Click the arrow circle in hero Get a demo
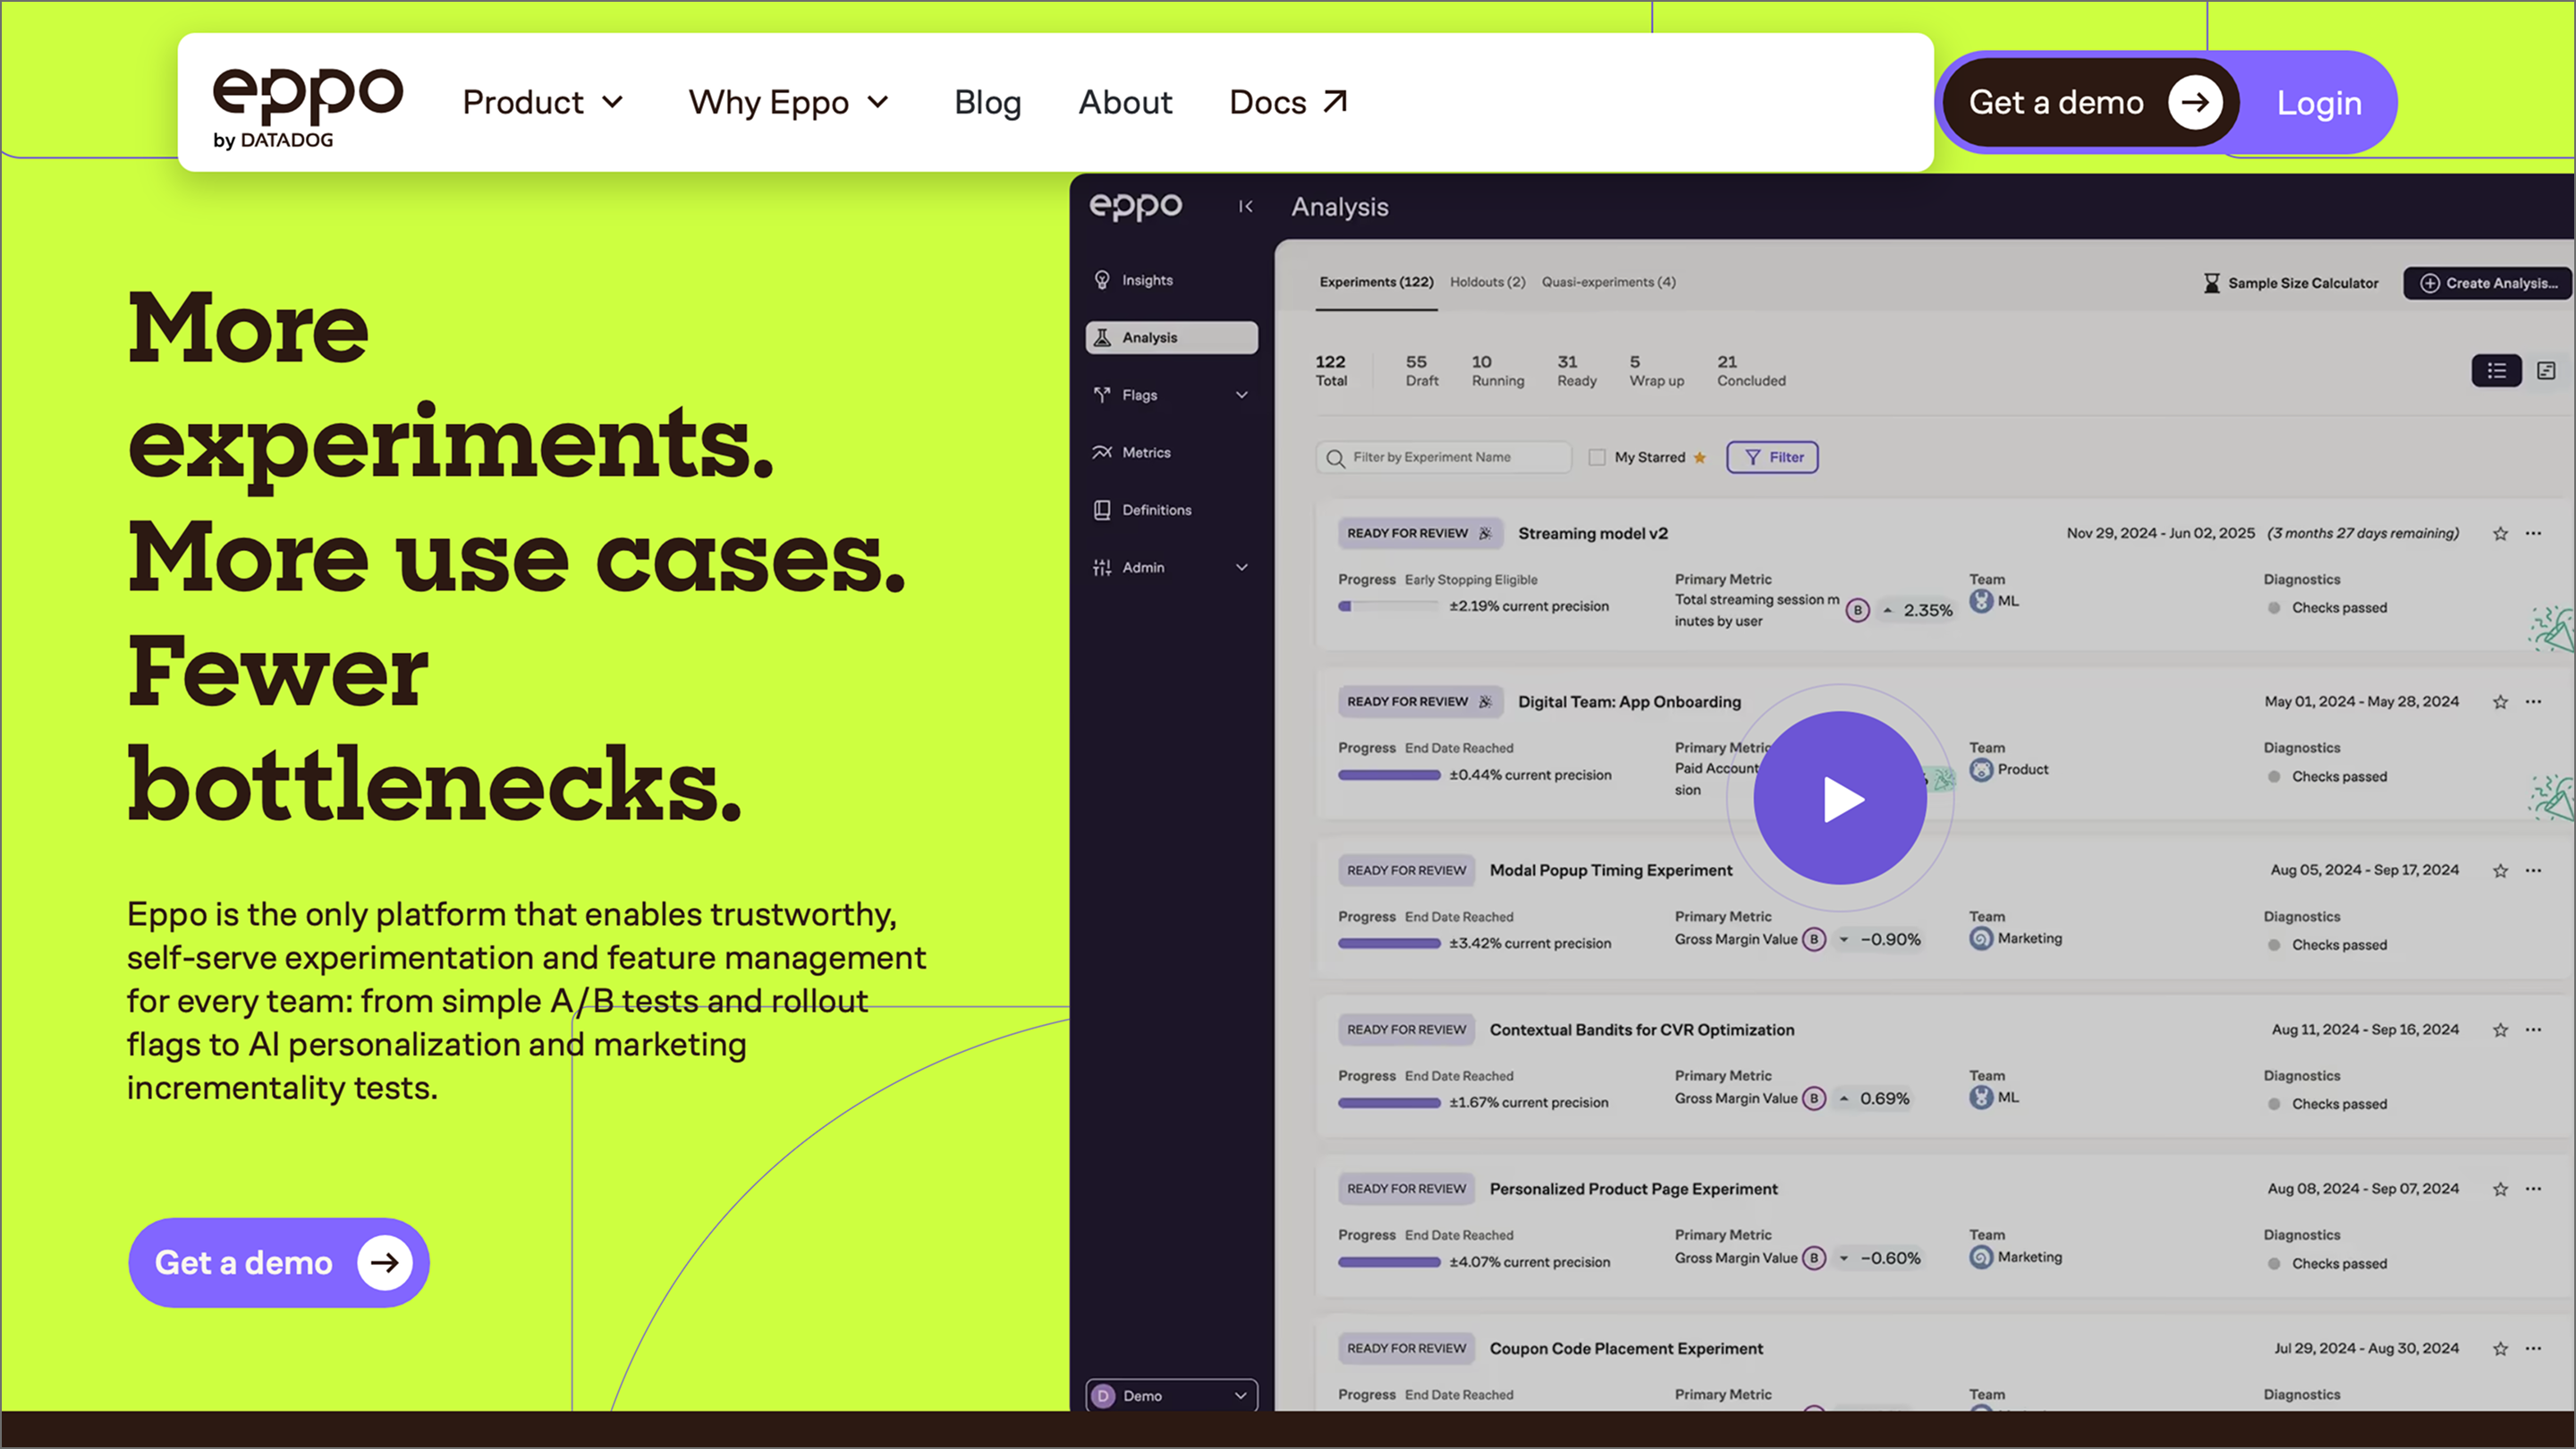 [x=385, y=1262]
